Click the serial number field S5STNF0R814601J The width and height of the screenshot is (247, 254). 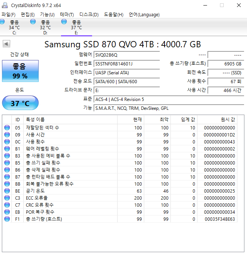click(127, 64)
